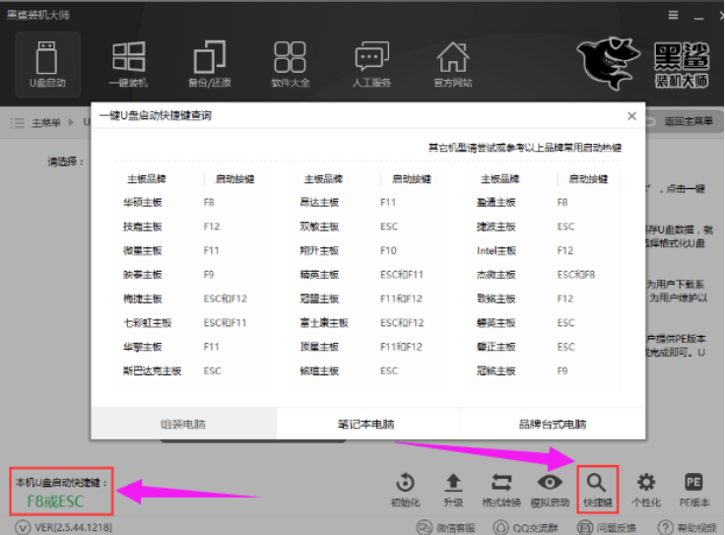The image size is (725, 535).
Task: Click the 黑鲨装机大师 shark logo
Action: click(642, 64)
